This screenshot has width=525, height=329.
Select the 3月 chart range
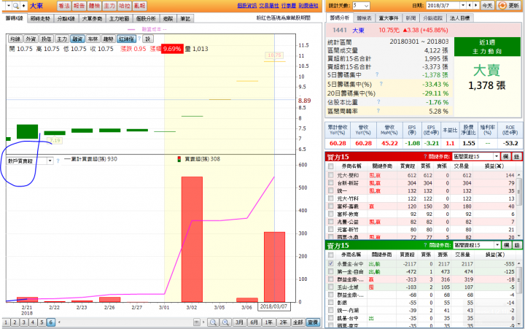pyautogui.click(x=239, y=322)
